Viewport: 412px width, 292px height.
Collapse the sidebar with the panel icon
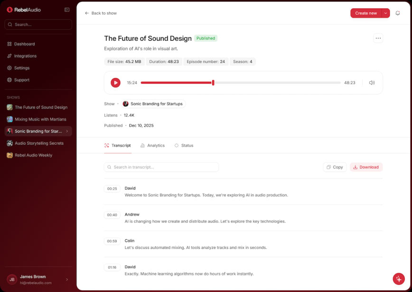pyautogui.click(x=66, y=9)
